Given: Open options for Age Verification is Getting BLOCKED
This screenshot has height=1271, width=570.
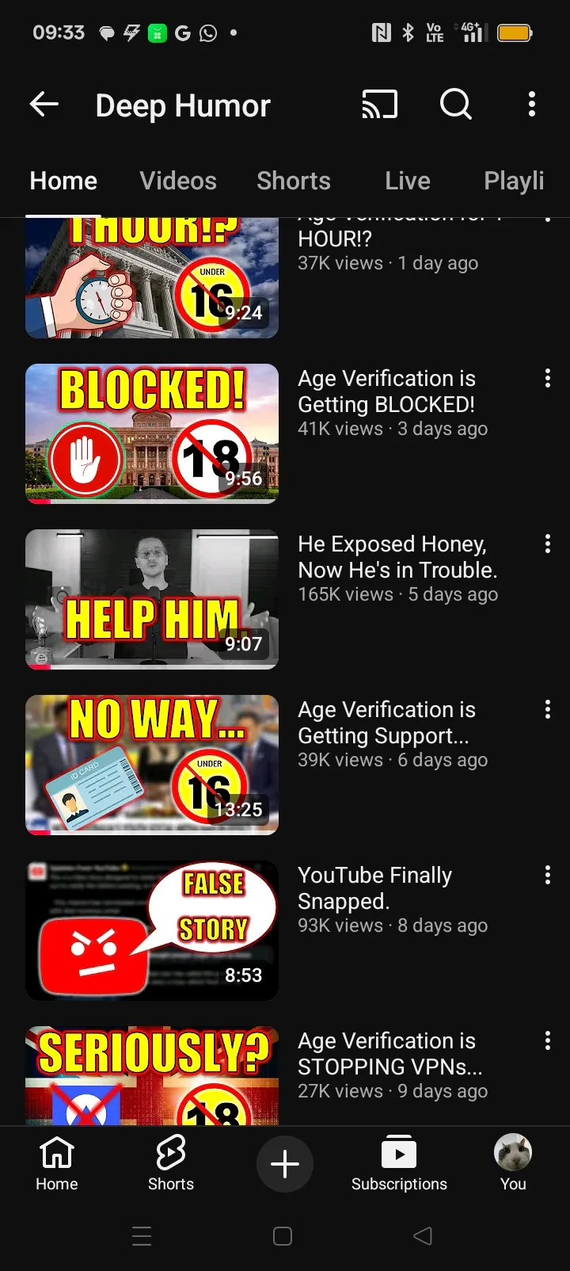Looking at the screenshot, I should [x=547, y=378].
